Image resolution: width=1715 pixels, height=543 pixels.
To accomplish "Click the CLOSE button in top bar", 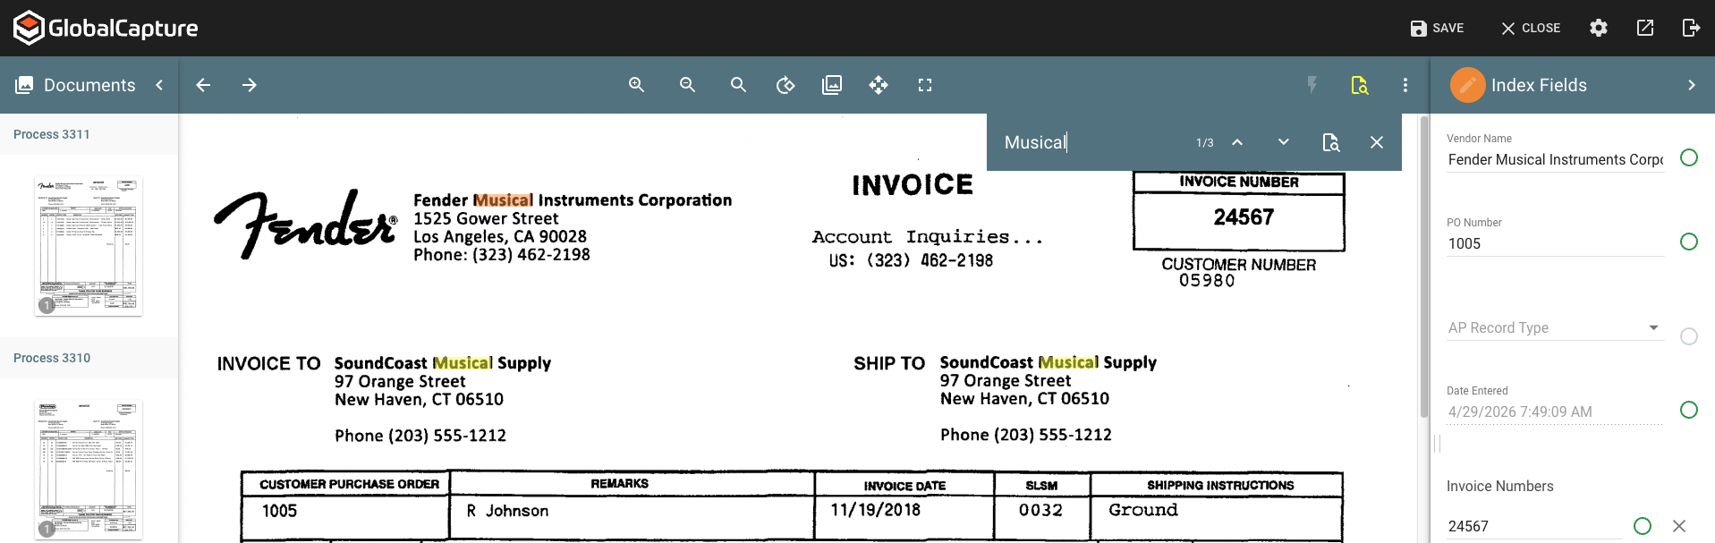I will tap(1530, 28).
